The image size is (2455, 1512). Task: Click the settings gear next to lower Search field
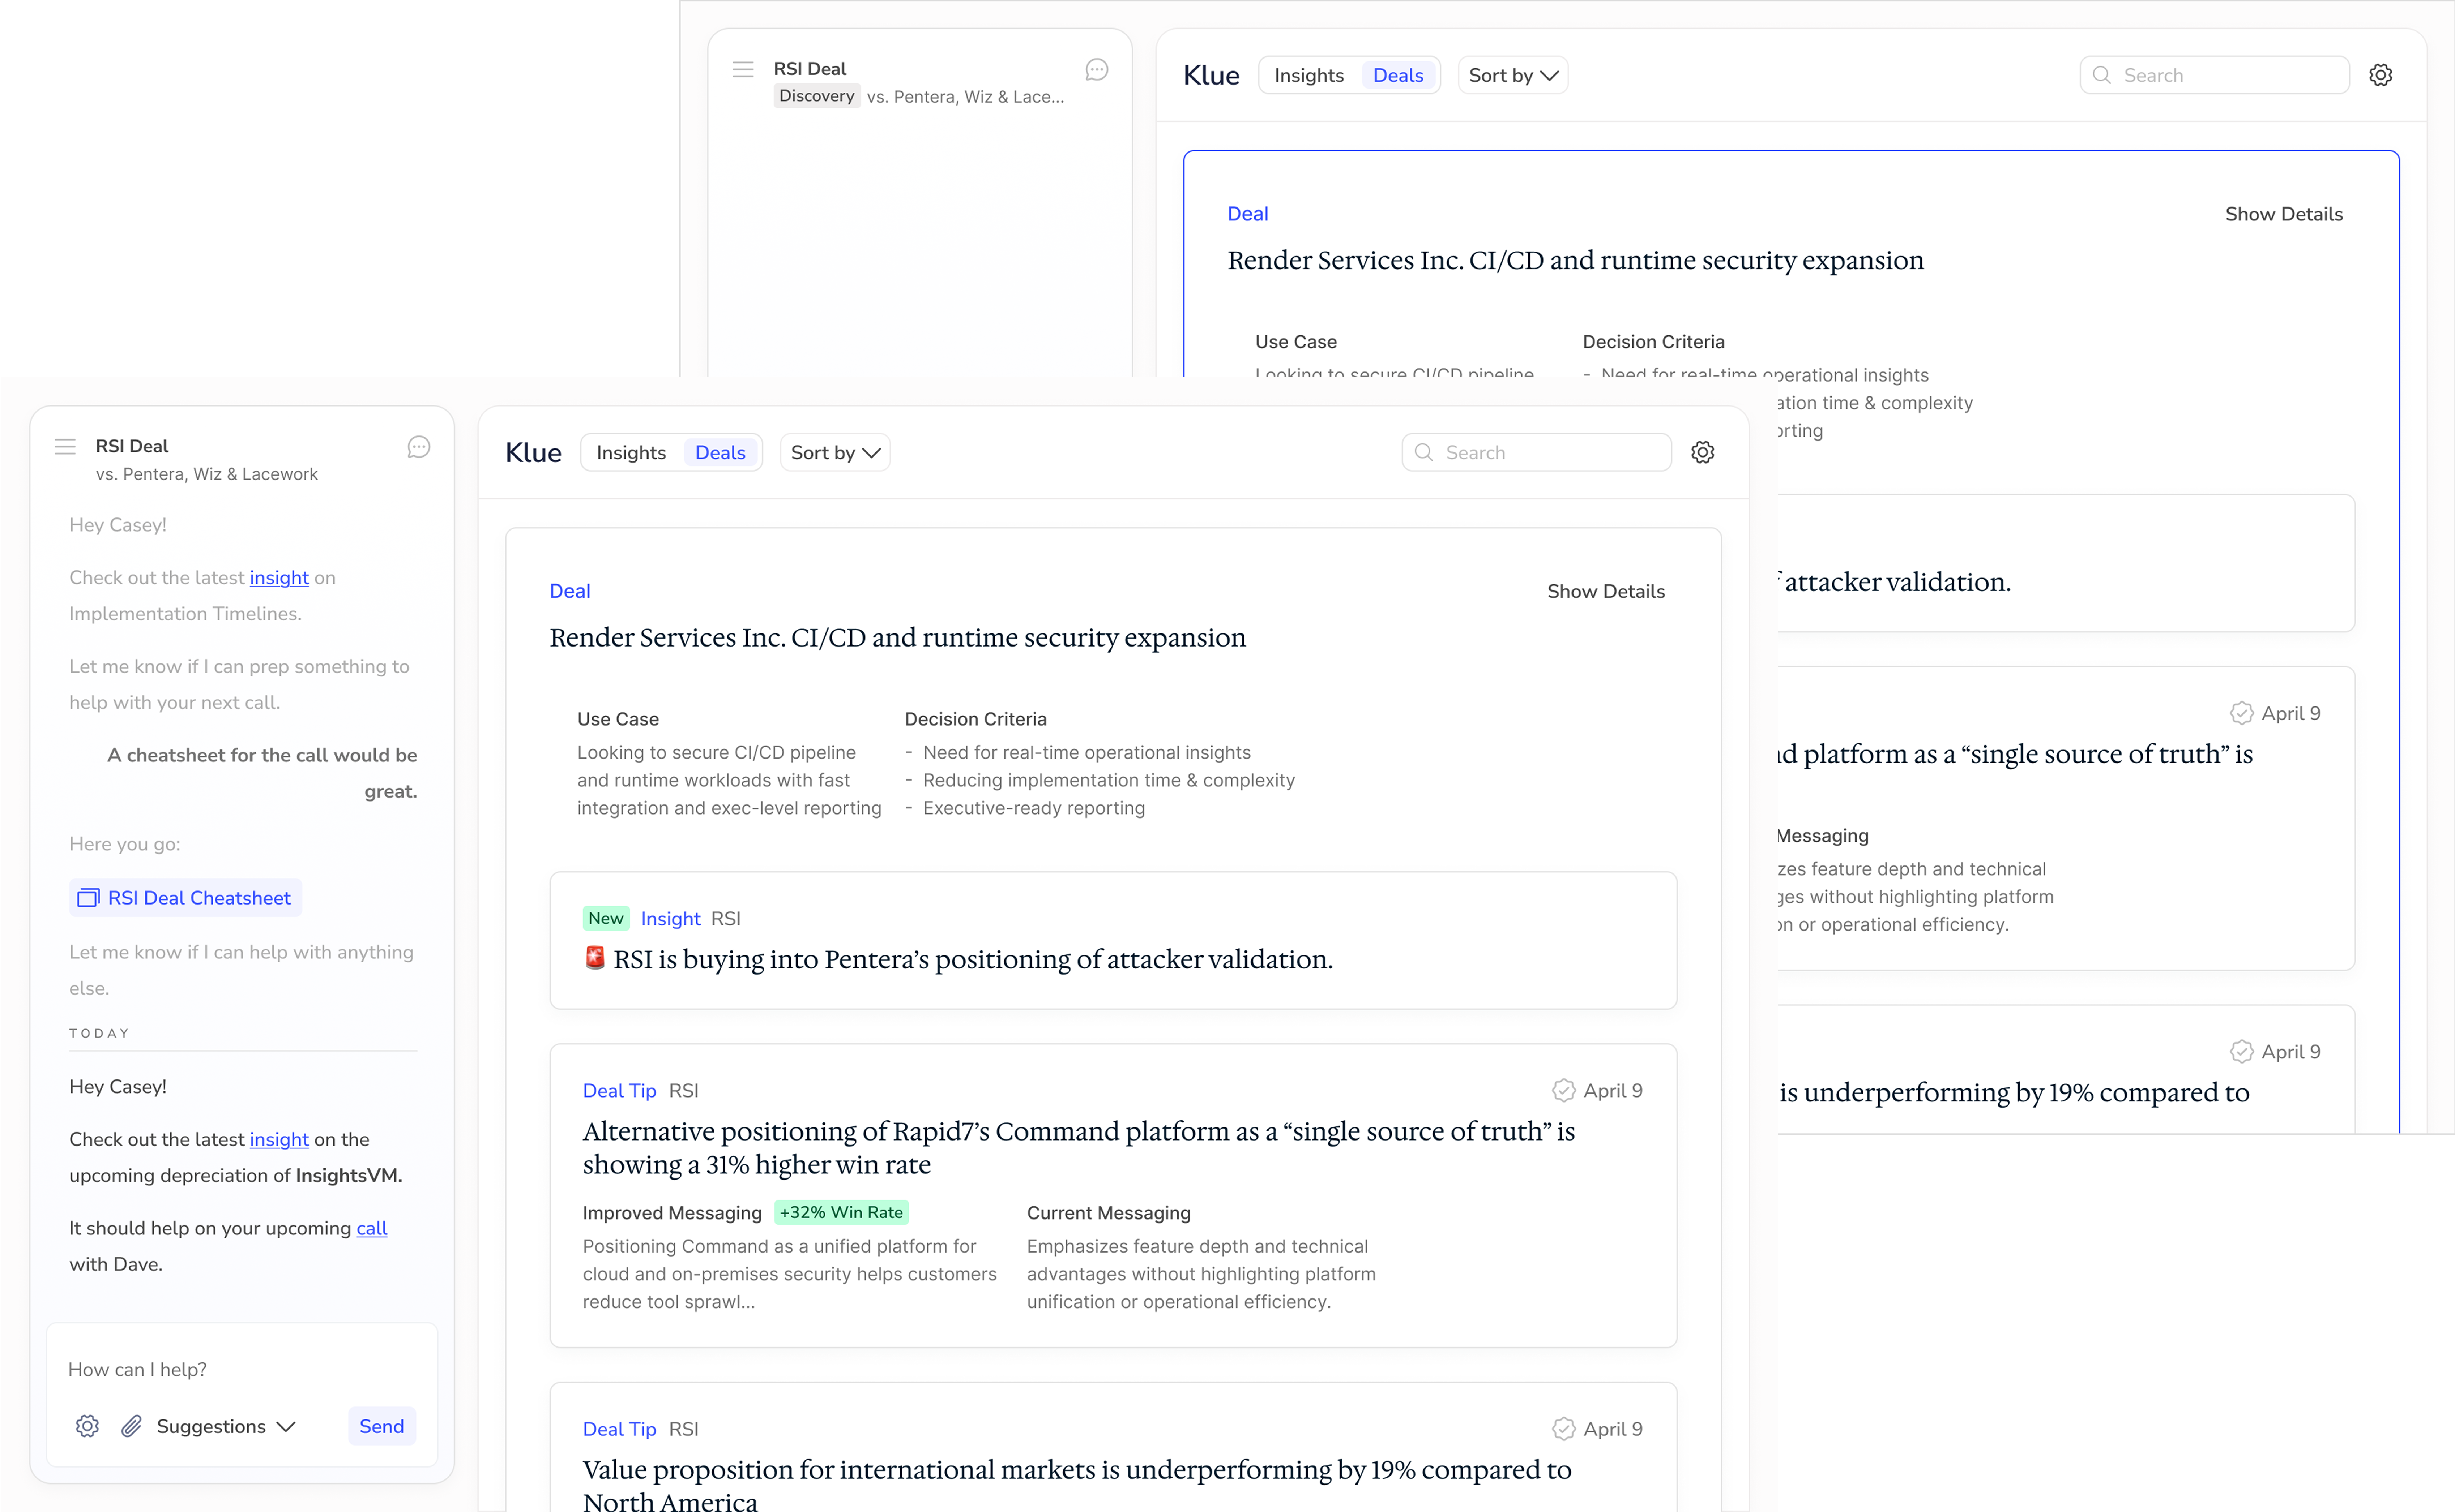point(1703,452)
